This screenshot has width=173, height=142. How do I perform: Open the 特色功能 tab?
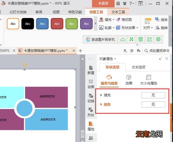(x=75, y=12)
